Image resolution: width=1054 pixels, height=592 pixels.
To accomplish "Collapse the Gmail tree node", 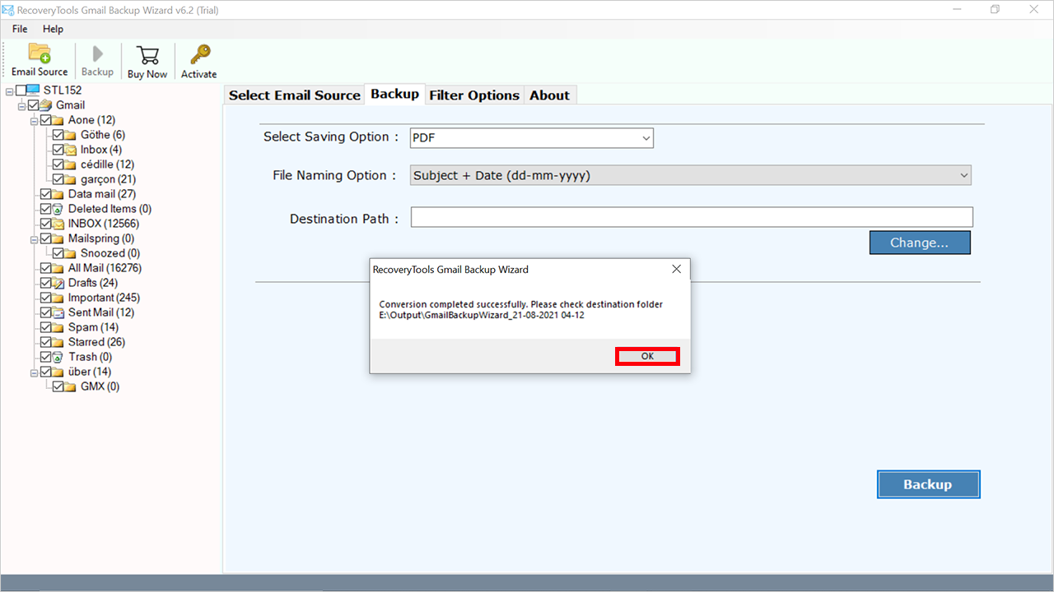I will (21, 105).
